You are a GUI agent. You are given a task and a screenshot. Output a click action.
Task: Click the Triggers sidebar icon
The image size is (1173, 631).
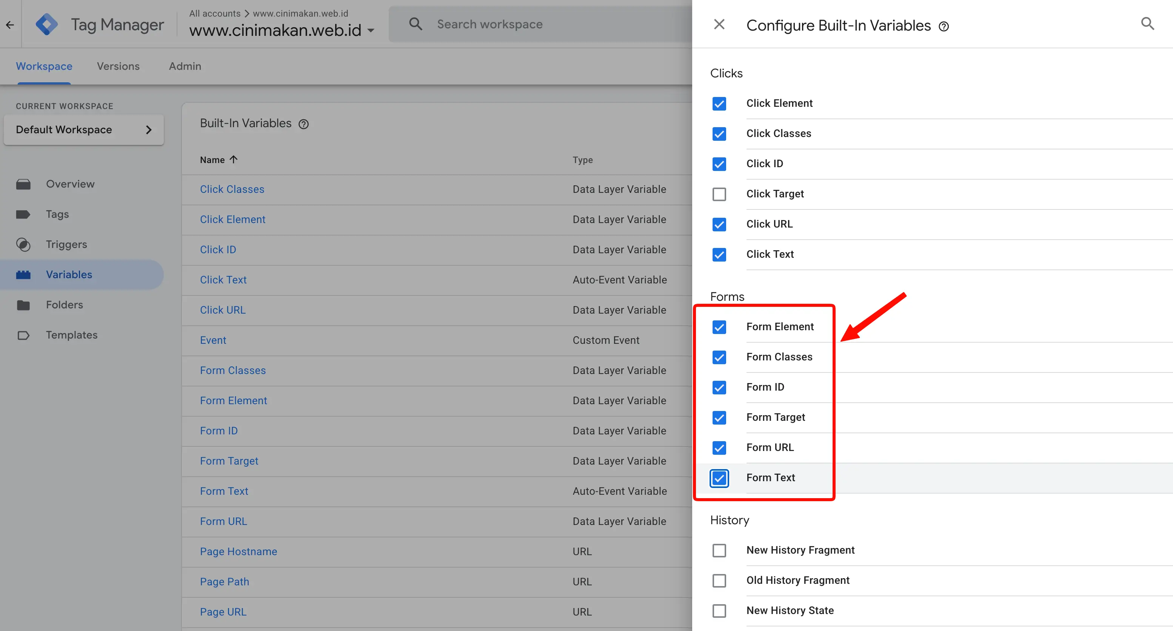tap(23, 245)
